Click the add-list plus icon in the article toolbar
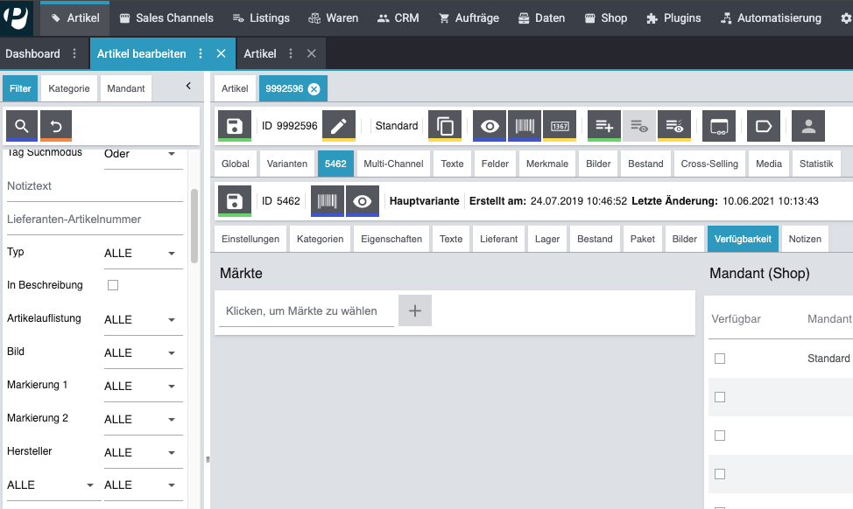 pos(603,125)
